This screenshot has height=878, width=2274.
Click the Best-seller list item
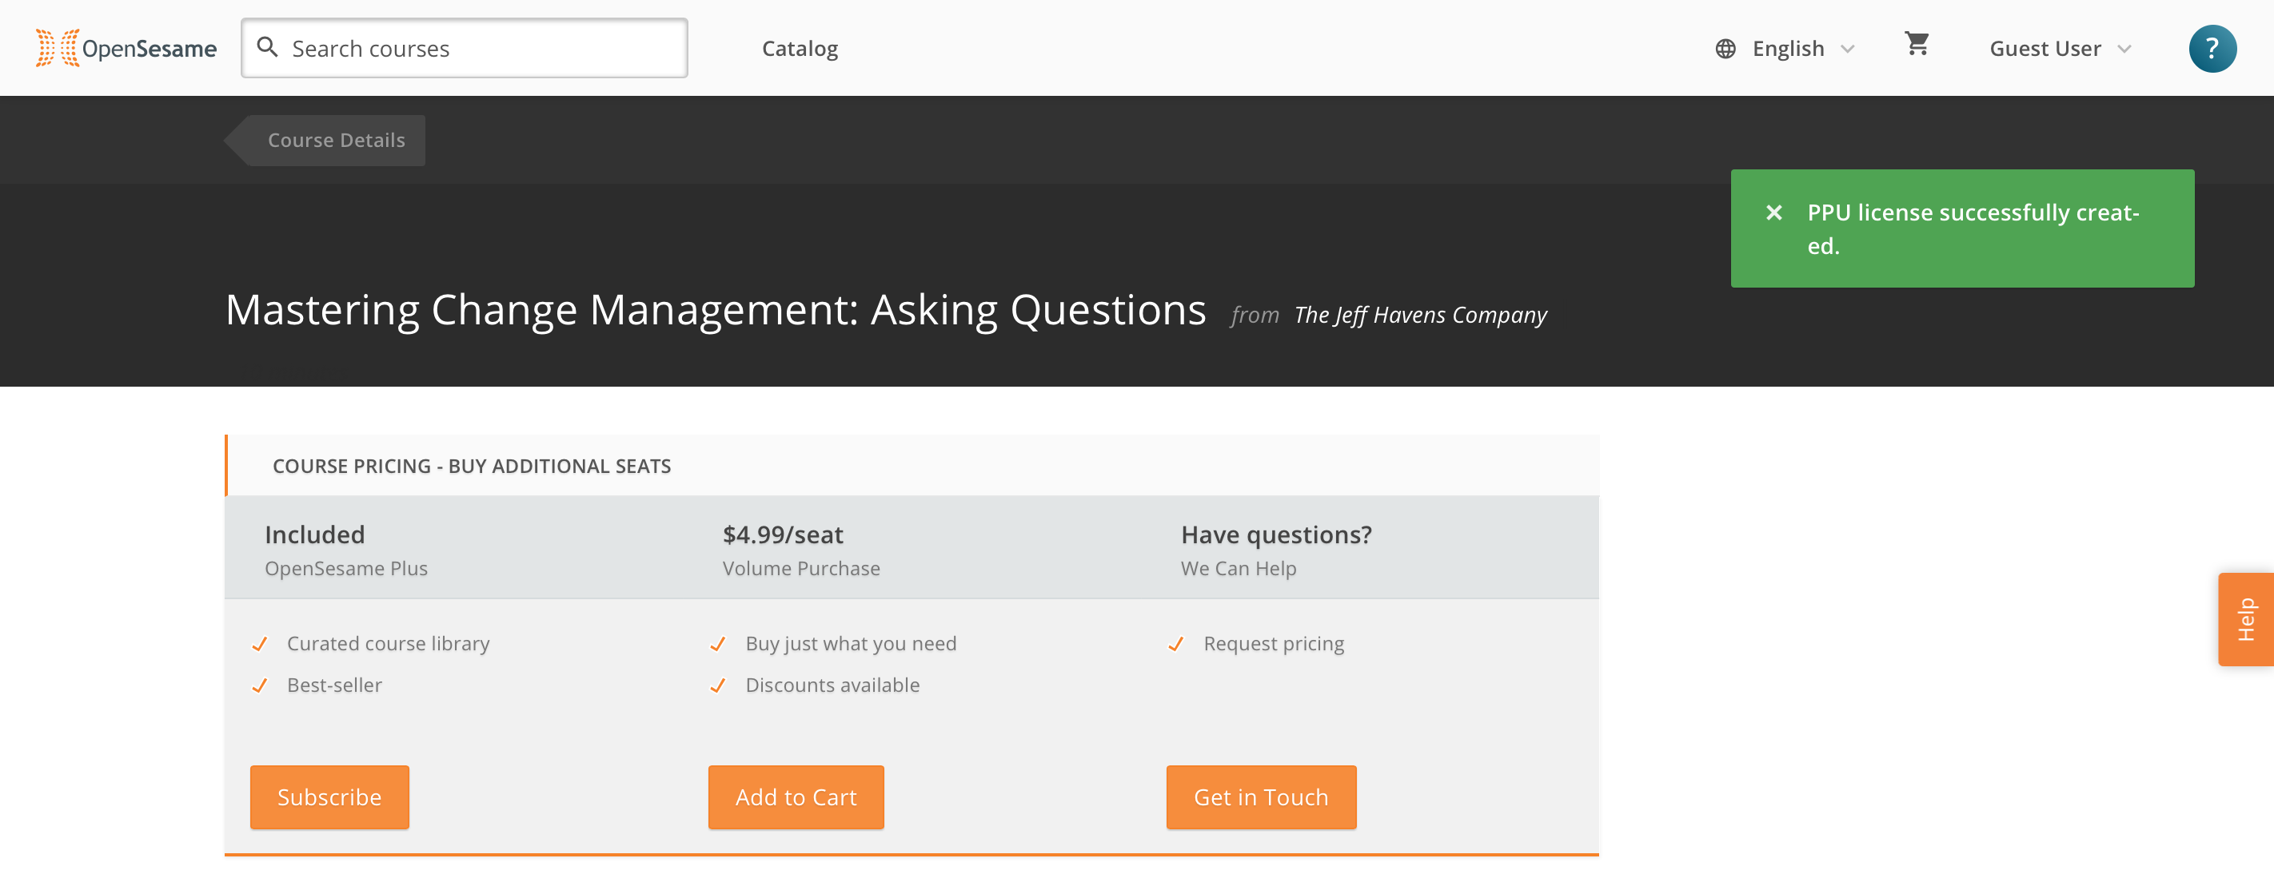334,685
